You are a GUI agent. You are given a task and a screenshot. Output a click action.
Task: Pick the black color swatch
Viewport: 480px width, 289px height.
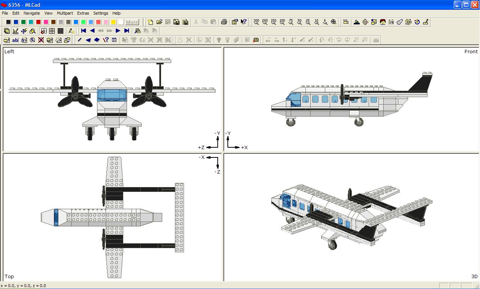tap(8, 22)
